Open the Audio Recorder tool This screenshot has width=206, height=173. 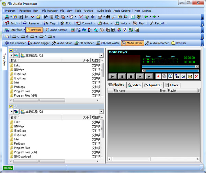(157, 43)
